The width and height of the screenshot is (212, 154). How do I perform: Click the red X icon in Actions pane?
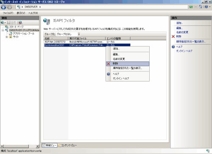(x=173, y=36)
